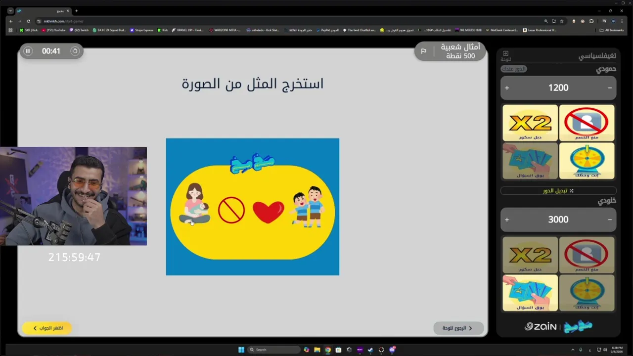
Task: Reload the page with the refresh icon
Action: click(29, 21)
